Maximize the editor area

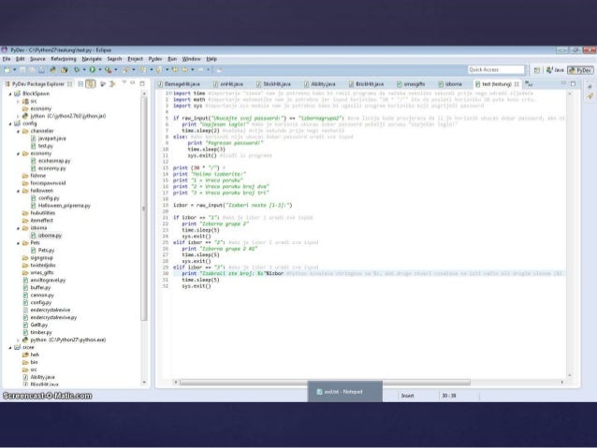point(573,83)
